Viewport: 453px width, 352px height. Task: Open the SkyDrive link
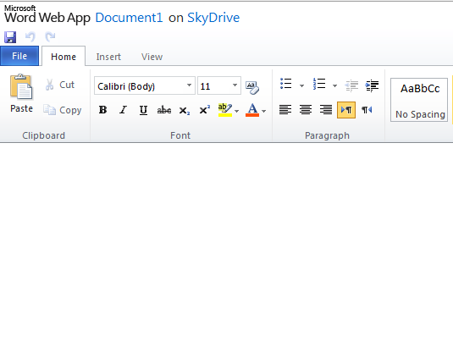pos(213,18)
